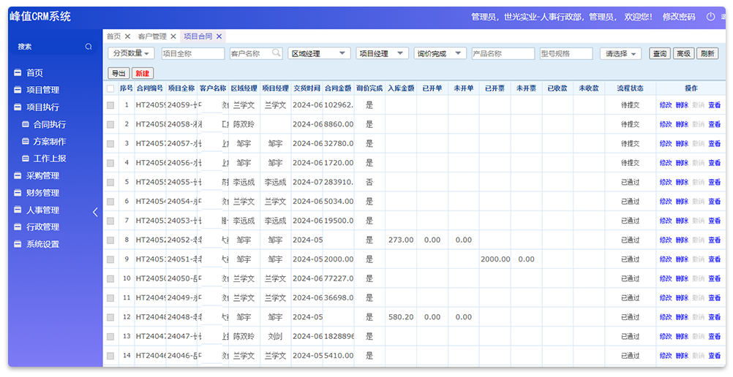Click the 方案制作 submenu icon
This screenshot has width=733, height=377.
[26, 141]
